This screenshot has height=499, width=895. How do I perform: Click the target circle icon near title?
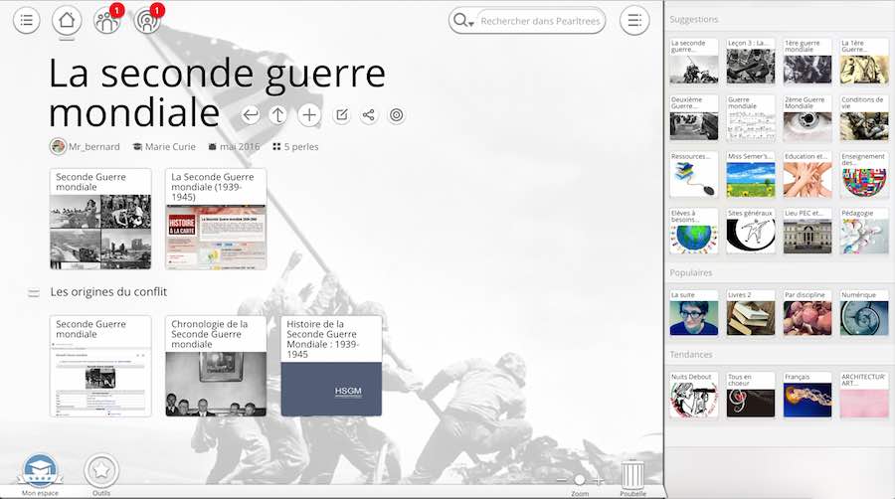[x=396, y=115]
